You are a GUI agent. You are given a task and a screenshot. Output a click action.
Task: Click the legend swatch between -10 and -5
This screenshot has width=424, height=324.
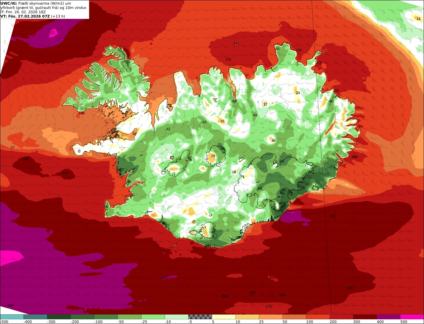coord(177,317)
